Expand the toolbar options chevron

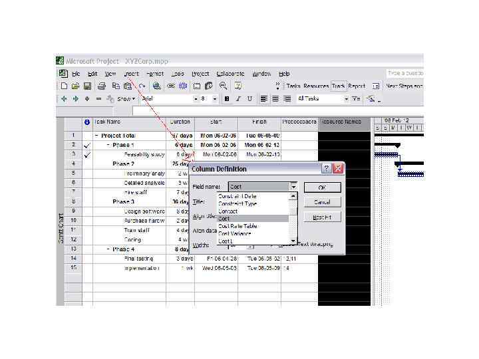pyautogui.click(x=277, y=86)
